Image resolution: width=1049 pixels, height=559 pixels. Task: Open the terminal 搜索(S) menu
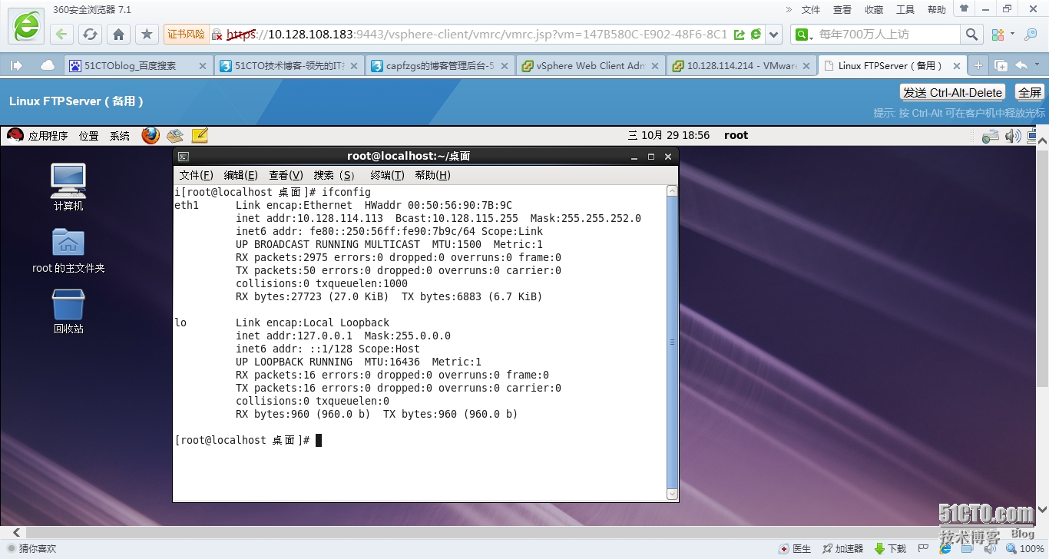(x=334, y=175)
